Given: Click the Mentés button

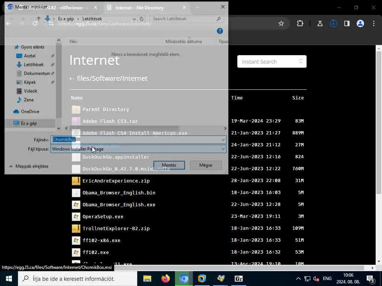Looking at the screenshot, I should [x=169, y=165].
